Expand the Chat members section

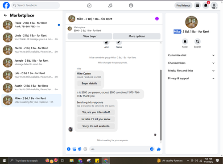click(191, 63)
